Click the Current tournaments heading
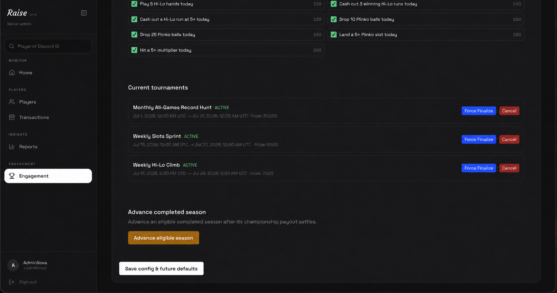 (158, 88)
